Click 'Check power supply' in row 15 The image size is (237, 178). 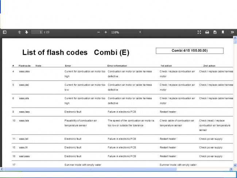pyautogui.click(x=211, y=148)
